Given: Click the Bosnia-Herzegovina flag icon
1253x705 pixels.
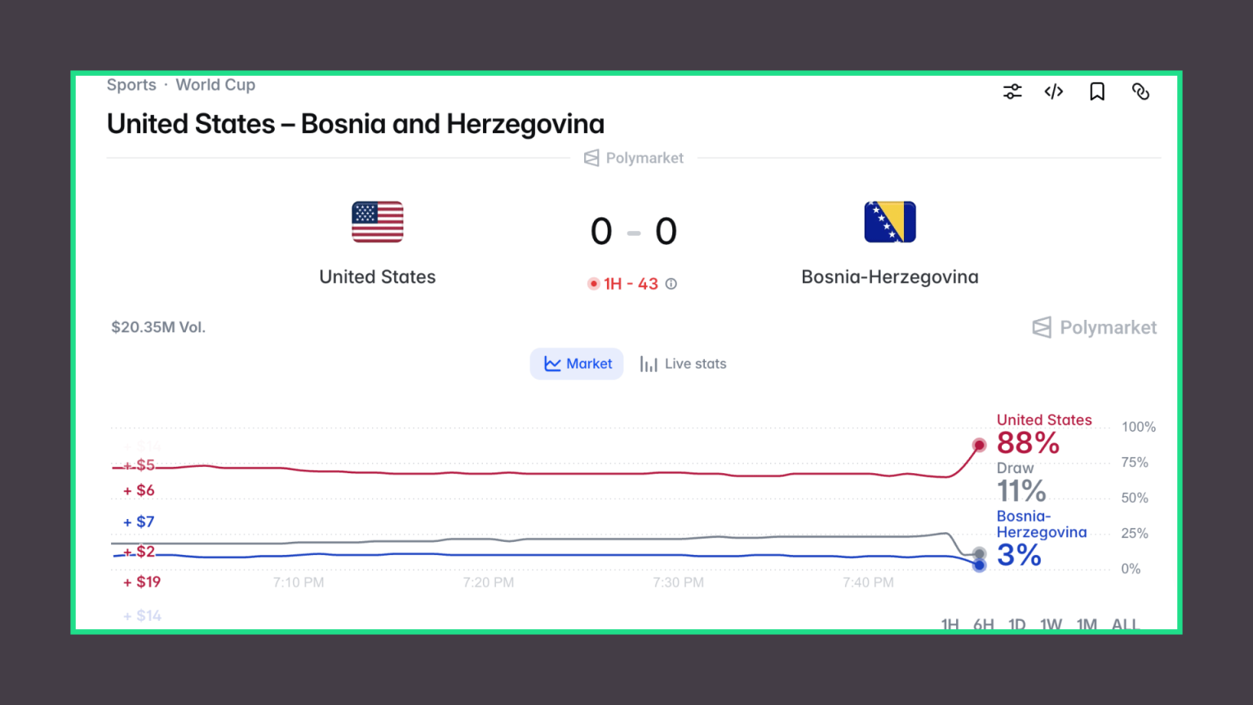Looking at the screenshot, I should point(890,222).
